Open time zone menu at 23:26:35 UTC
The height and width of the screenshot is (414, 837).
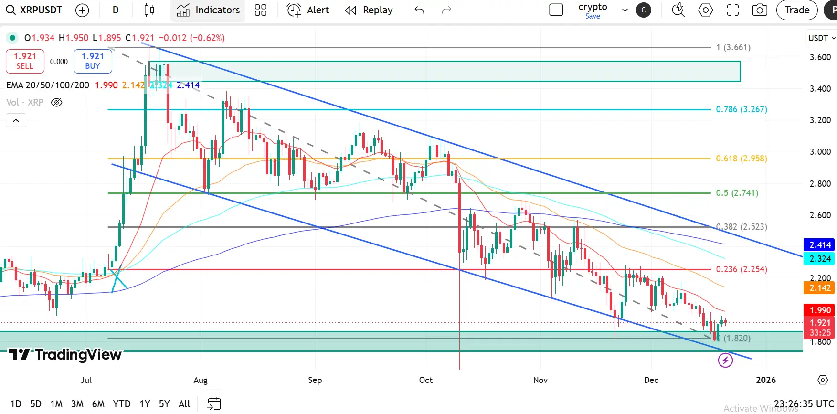804,404
